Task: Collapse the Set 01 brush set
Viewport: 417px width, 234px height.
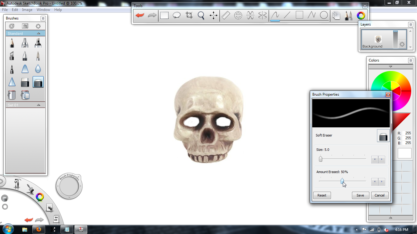Action: [38, 105]
